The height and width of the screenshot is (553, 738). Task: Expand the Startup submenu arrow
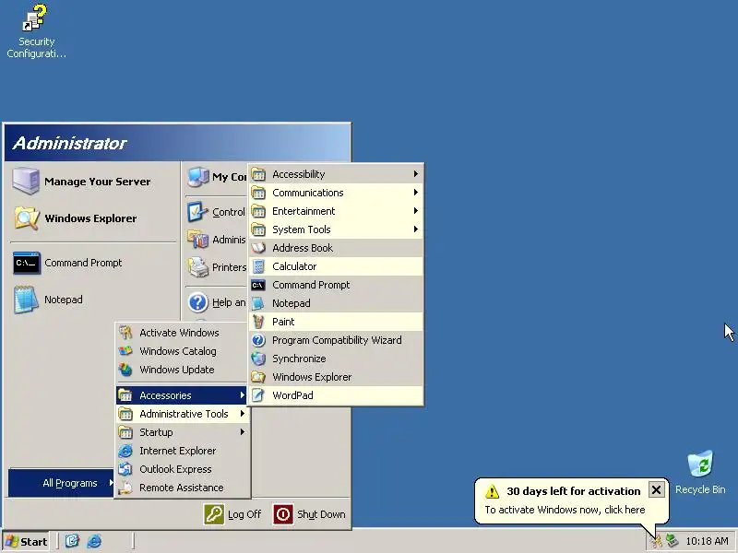point(243,432)
